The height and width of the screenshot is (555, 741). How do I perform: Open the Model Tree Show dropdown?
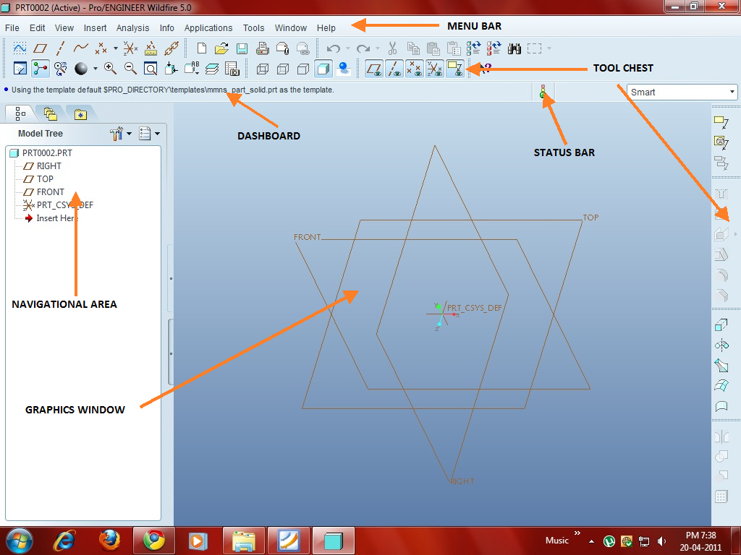tap(149, 134)
